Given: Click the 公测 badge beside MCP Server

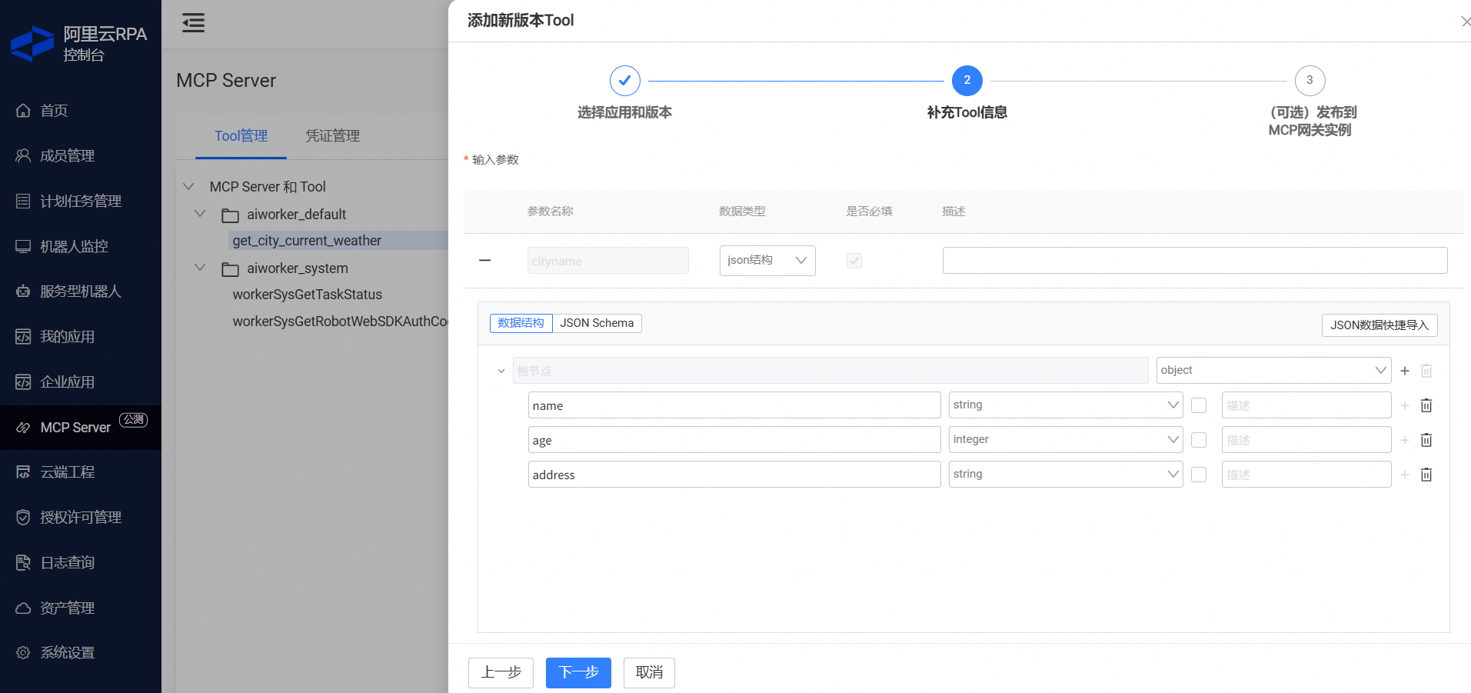Looking at the screenshot, I should pos(133,419).
